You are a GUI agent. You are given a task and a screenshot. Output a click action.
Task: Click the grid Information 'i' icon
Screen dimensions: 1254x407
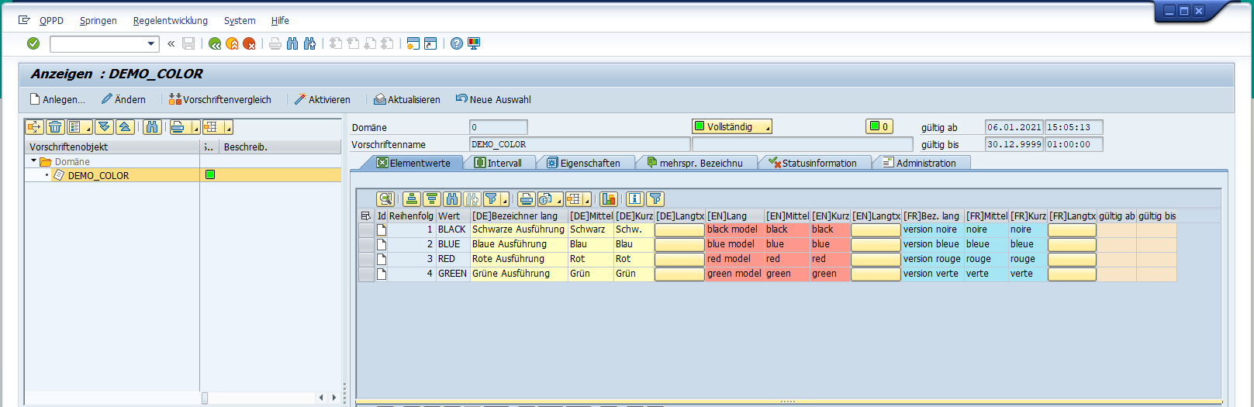coord(635,199)
